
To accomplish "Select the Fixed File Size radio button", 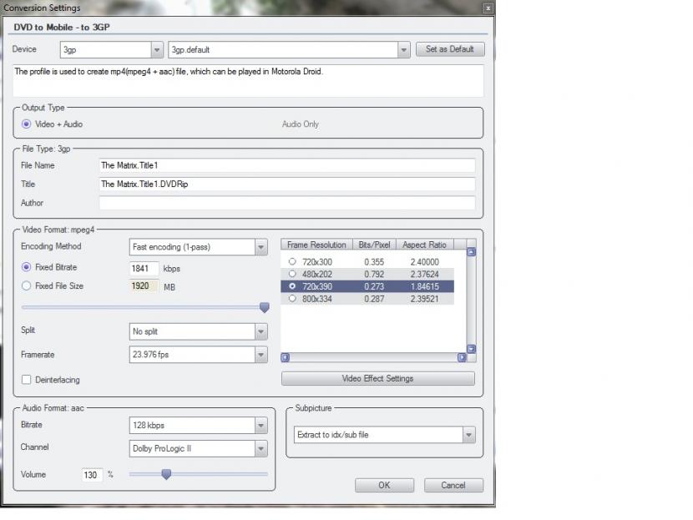I will (27, 285).
